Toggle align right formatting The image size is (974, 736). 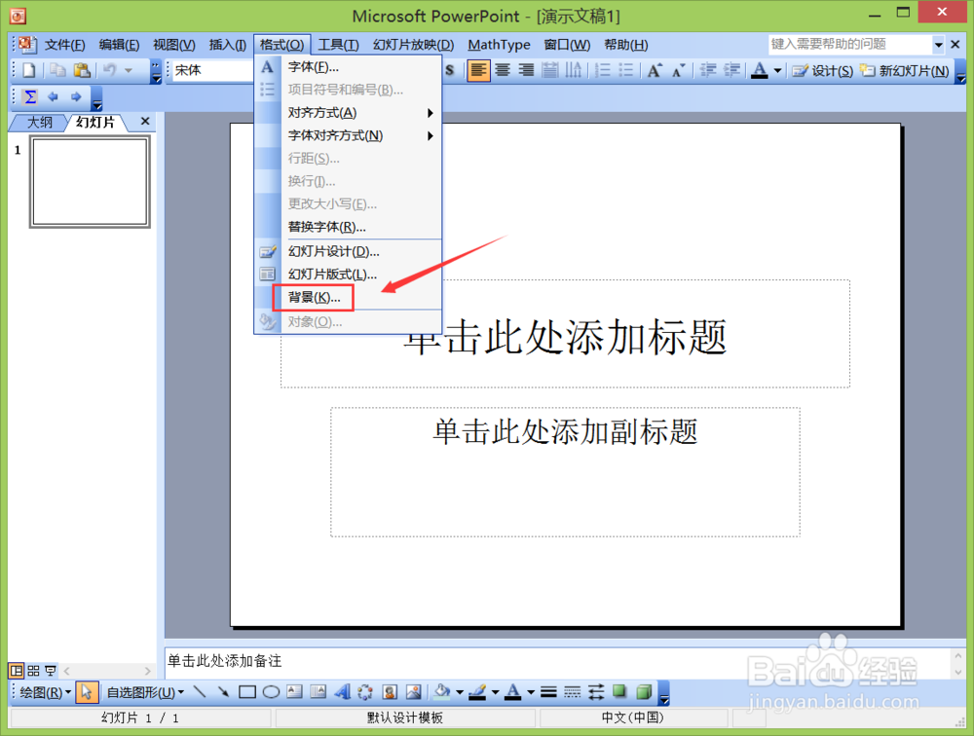(526, 70)
